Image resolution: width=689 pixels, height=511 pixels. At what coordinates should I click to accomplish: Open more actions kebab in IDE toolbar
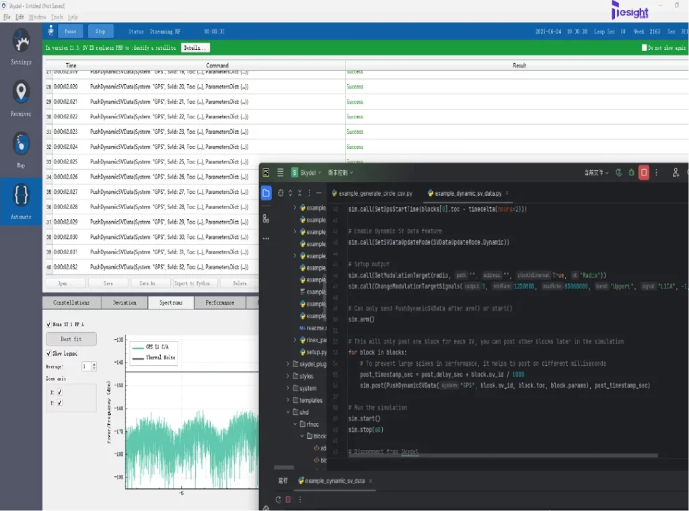pyautogui.click(x=657, y=173)
